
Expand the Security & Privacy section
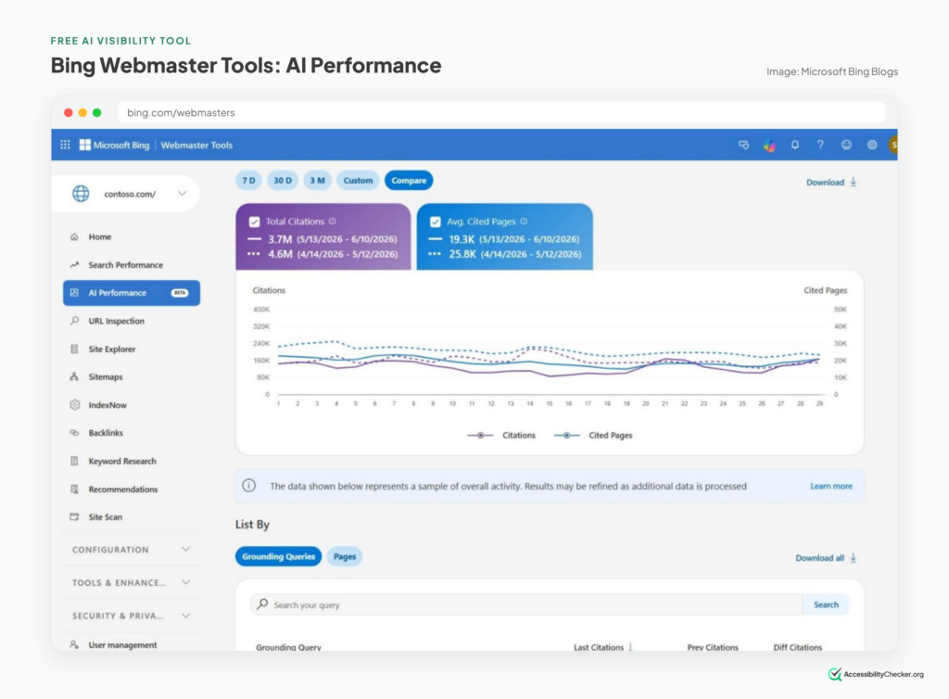click(x=132, y=616)
